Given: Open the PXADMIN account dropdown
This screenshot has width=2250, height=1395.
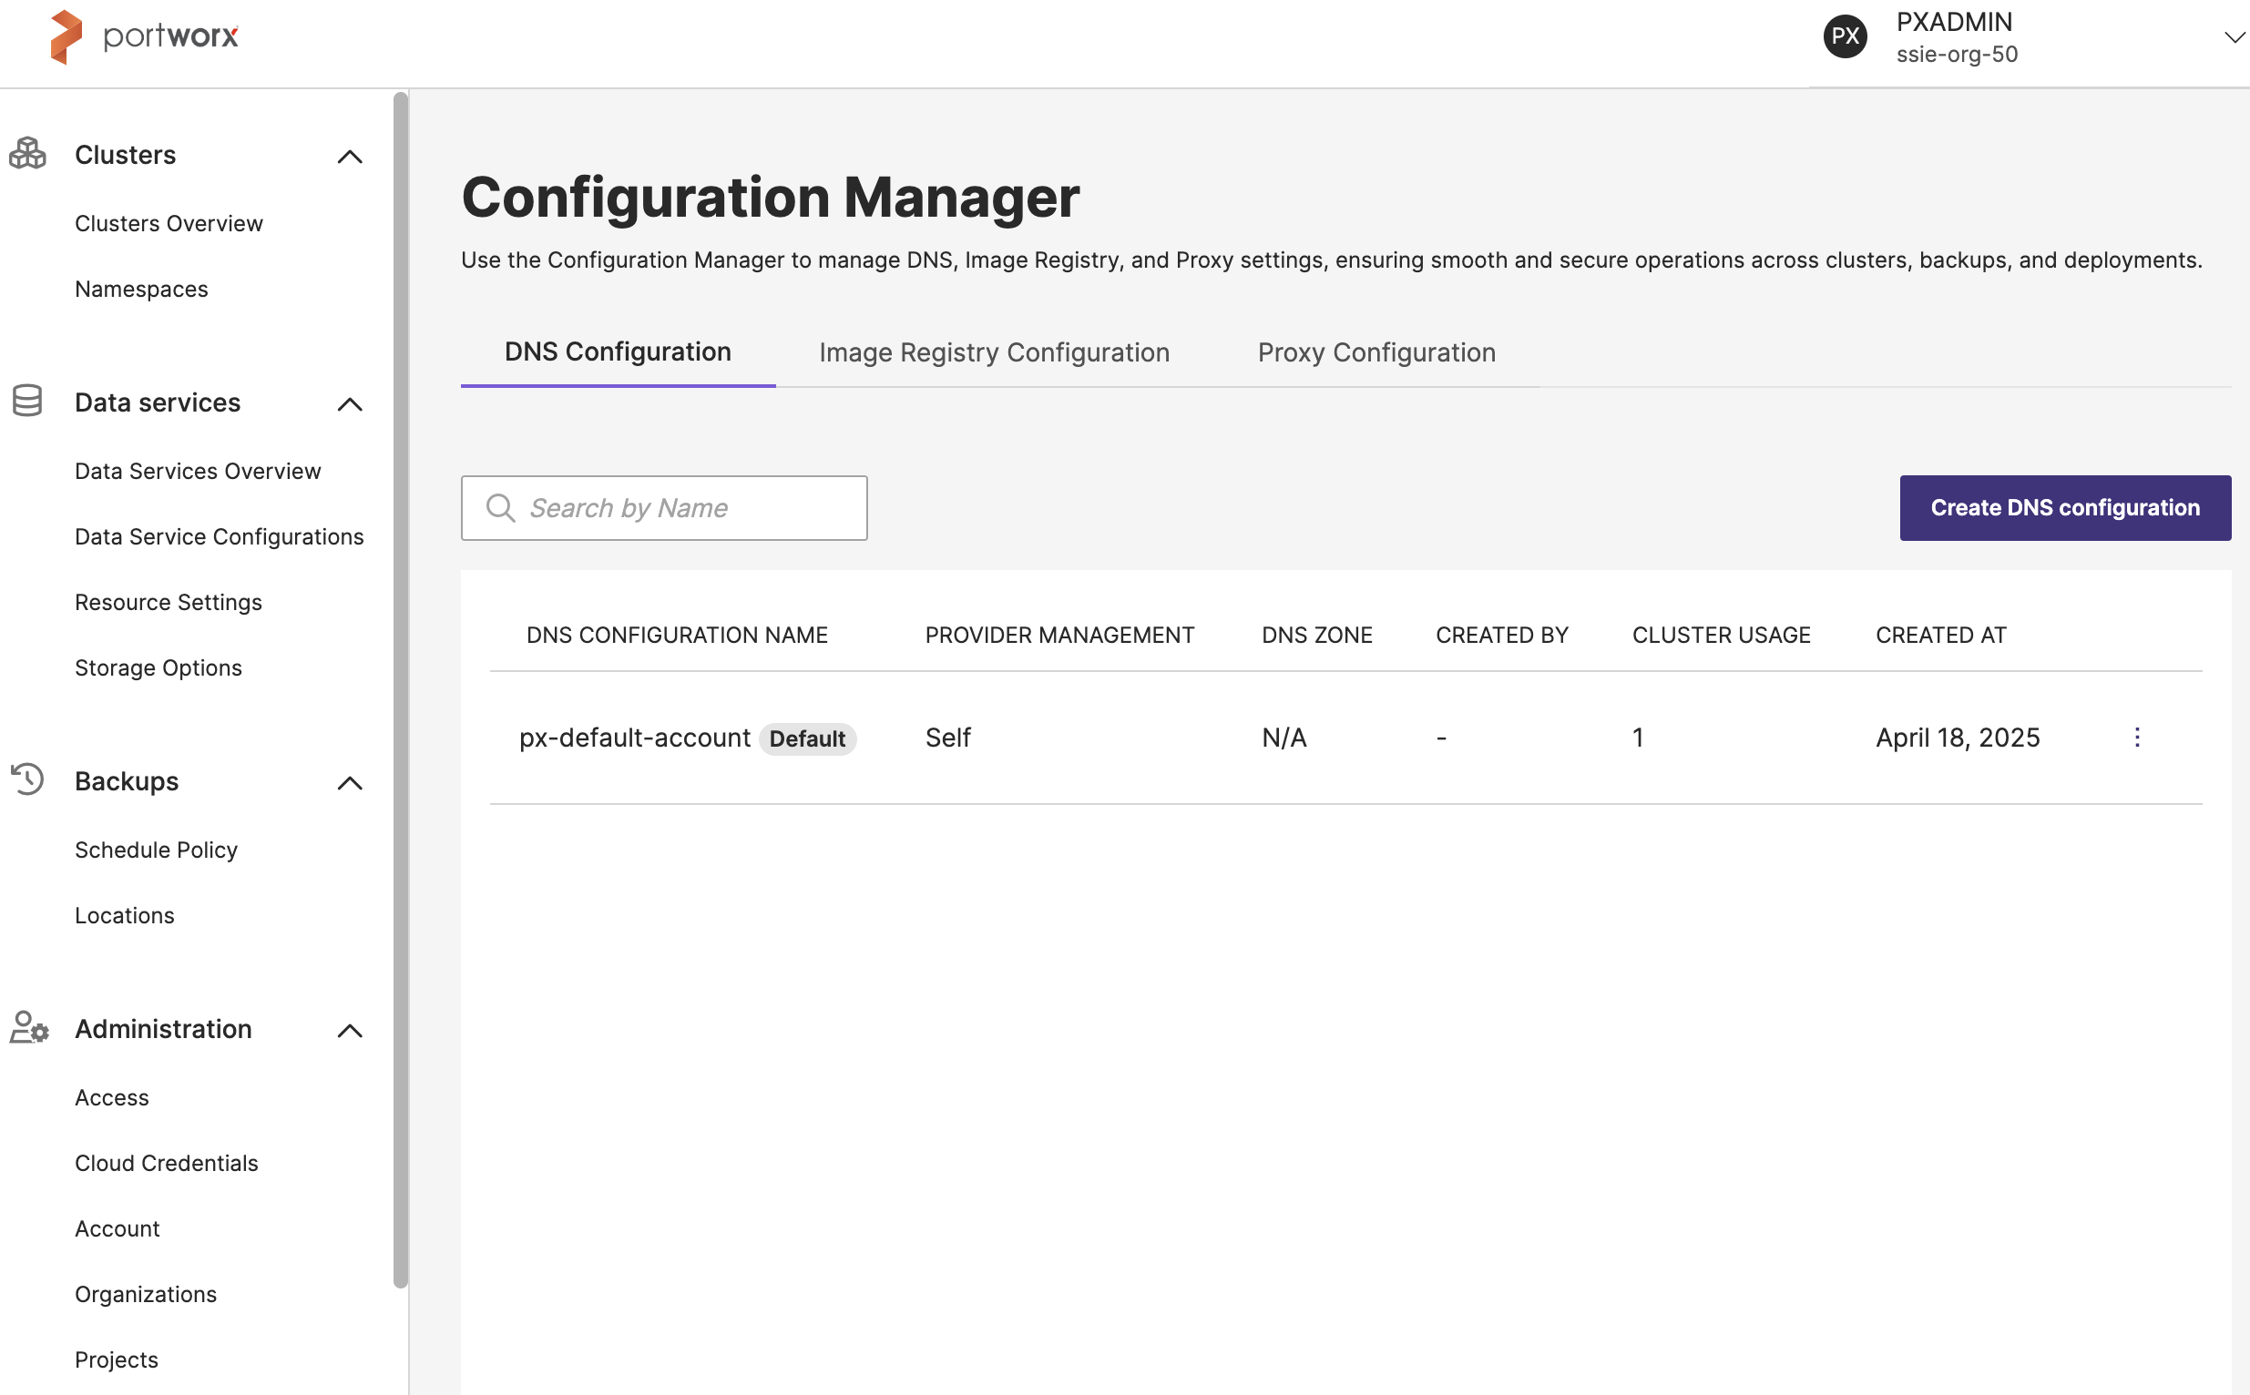Looking at the screenshot, I should coord(2233,37).
